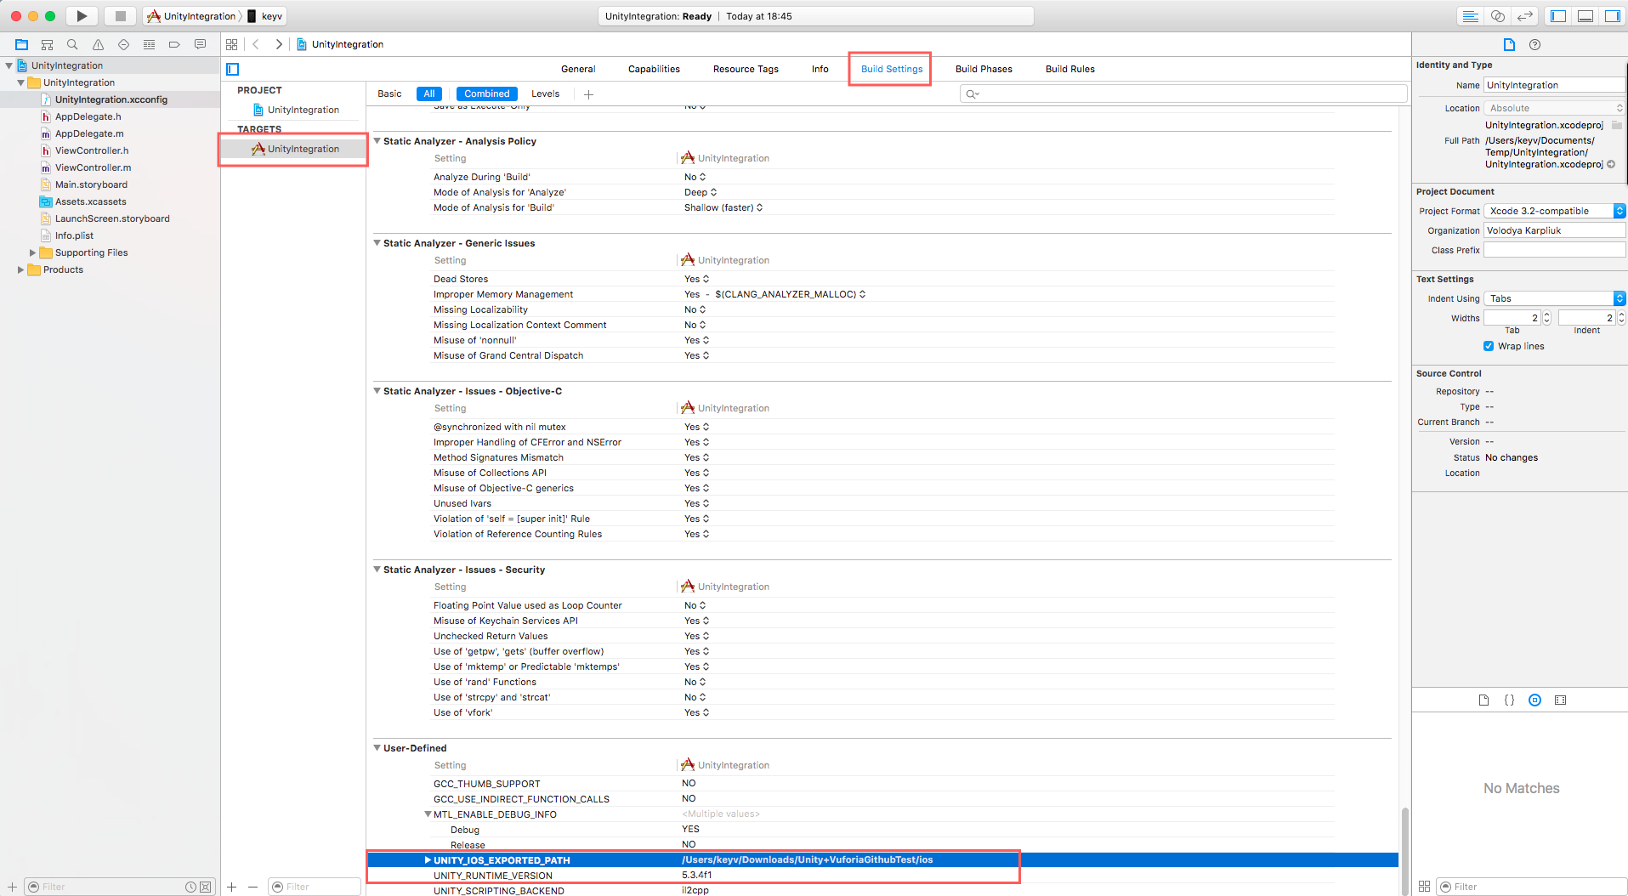
Task: Open Location Absolute dropdown
Action: [1555, 108]
